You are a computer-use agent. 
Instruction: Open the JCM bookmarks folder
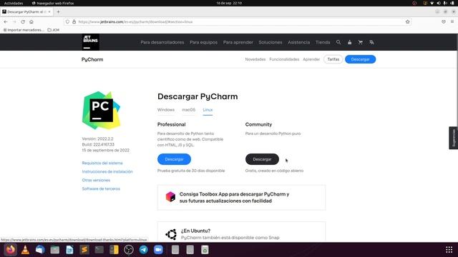click(x=54, y=30)
